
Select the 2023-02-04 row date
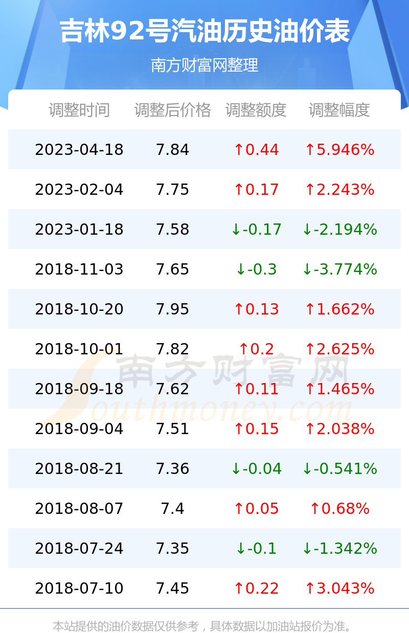point(79,190)
